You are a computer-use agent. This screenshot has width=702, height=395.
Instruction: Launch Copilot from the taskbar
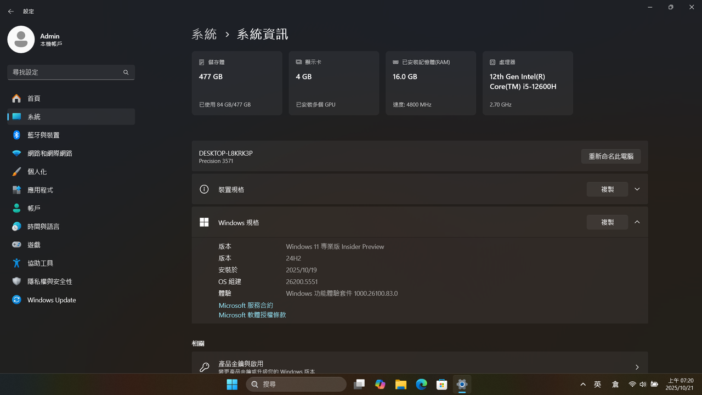pos(380,385)
